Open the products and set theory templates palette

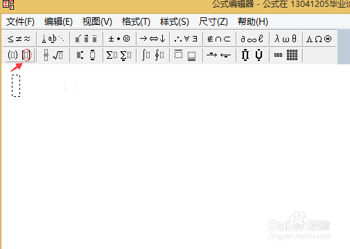pyautogui.click(x=252, y=55)
